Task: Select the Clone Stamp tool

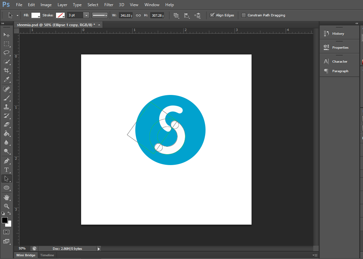Action: click(6, 107)
